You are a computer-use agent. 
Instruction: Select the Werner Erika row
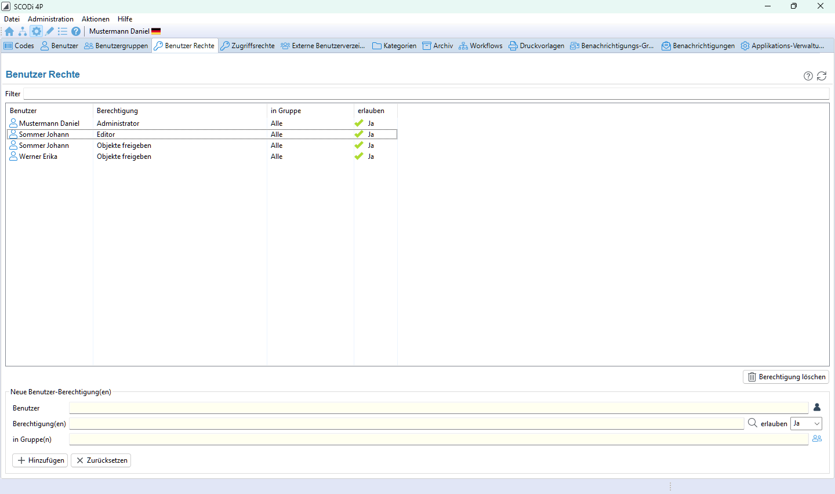[38, 157]
